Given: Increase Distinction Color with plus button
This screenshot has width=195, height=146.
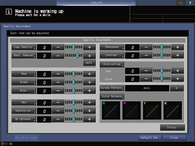Looking at the screenshot, I should coord(178,79).
